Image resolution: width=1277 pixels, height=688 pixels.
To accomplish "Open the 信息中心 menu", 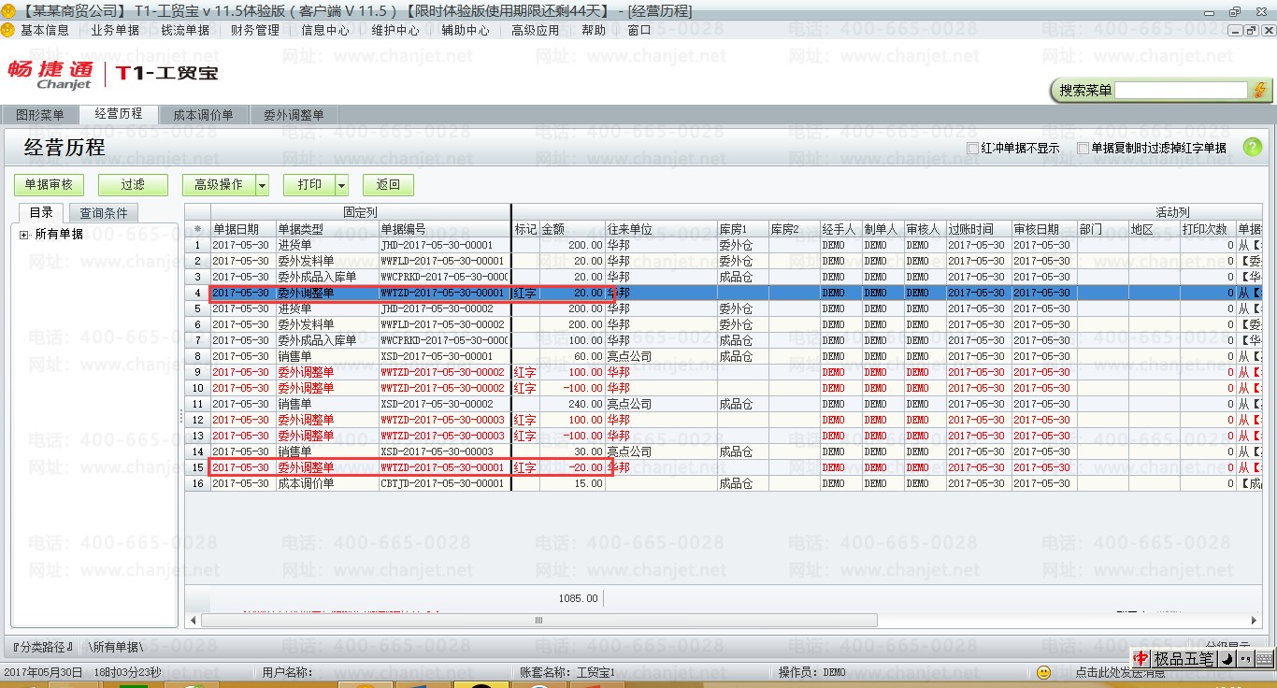I will (325, 30).
